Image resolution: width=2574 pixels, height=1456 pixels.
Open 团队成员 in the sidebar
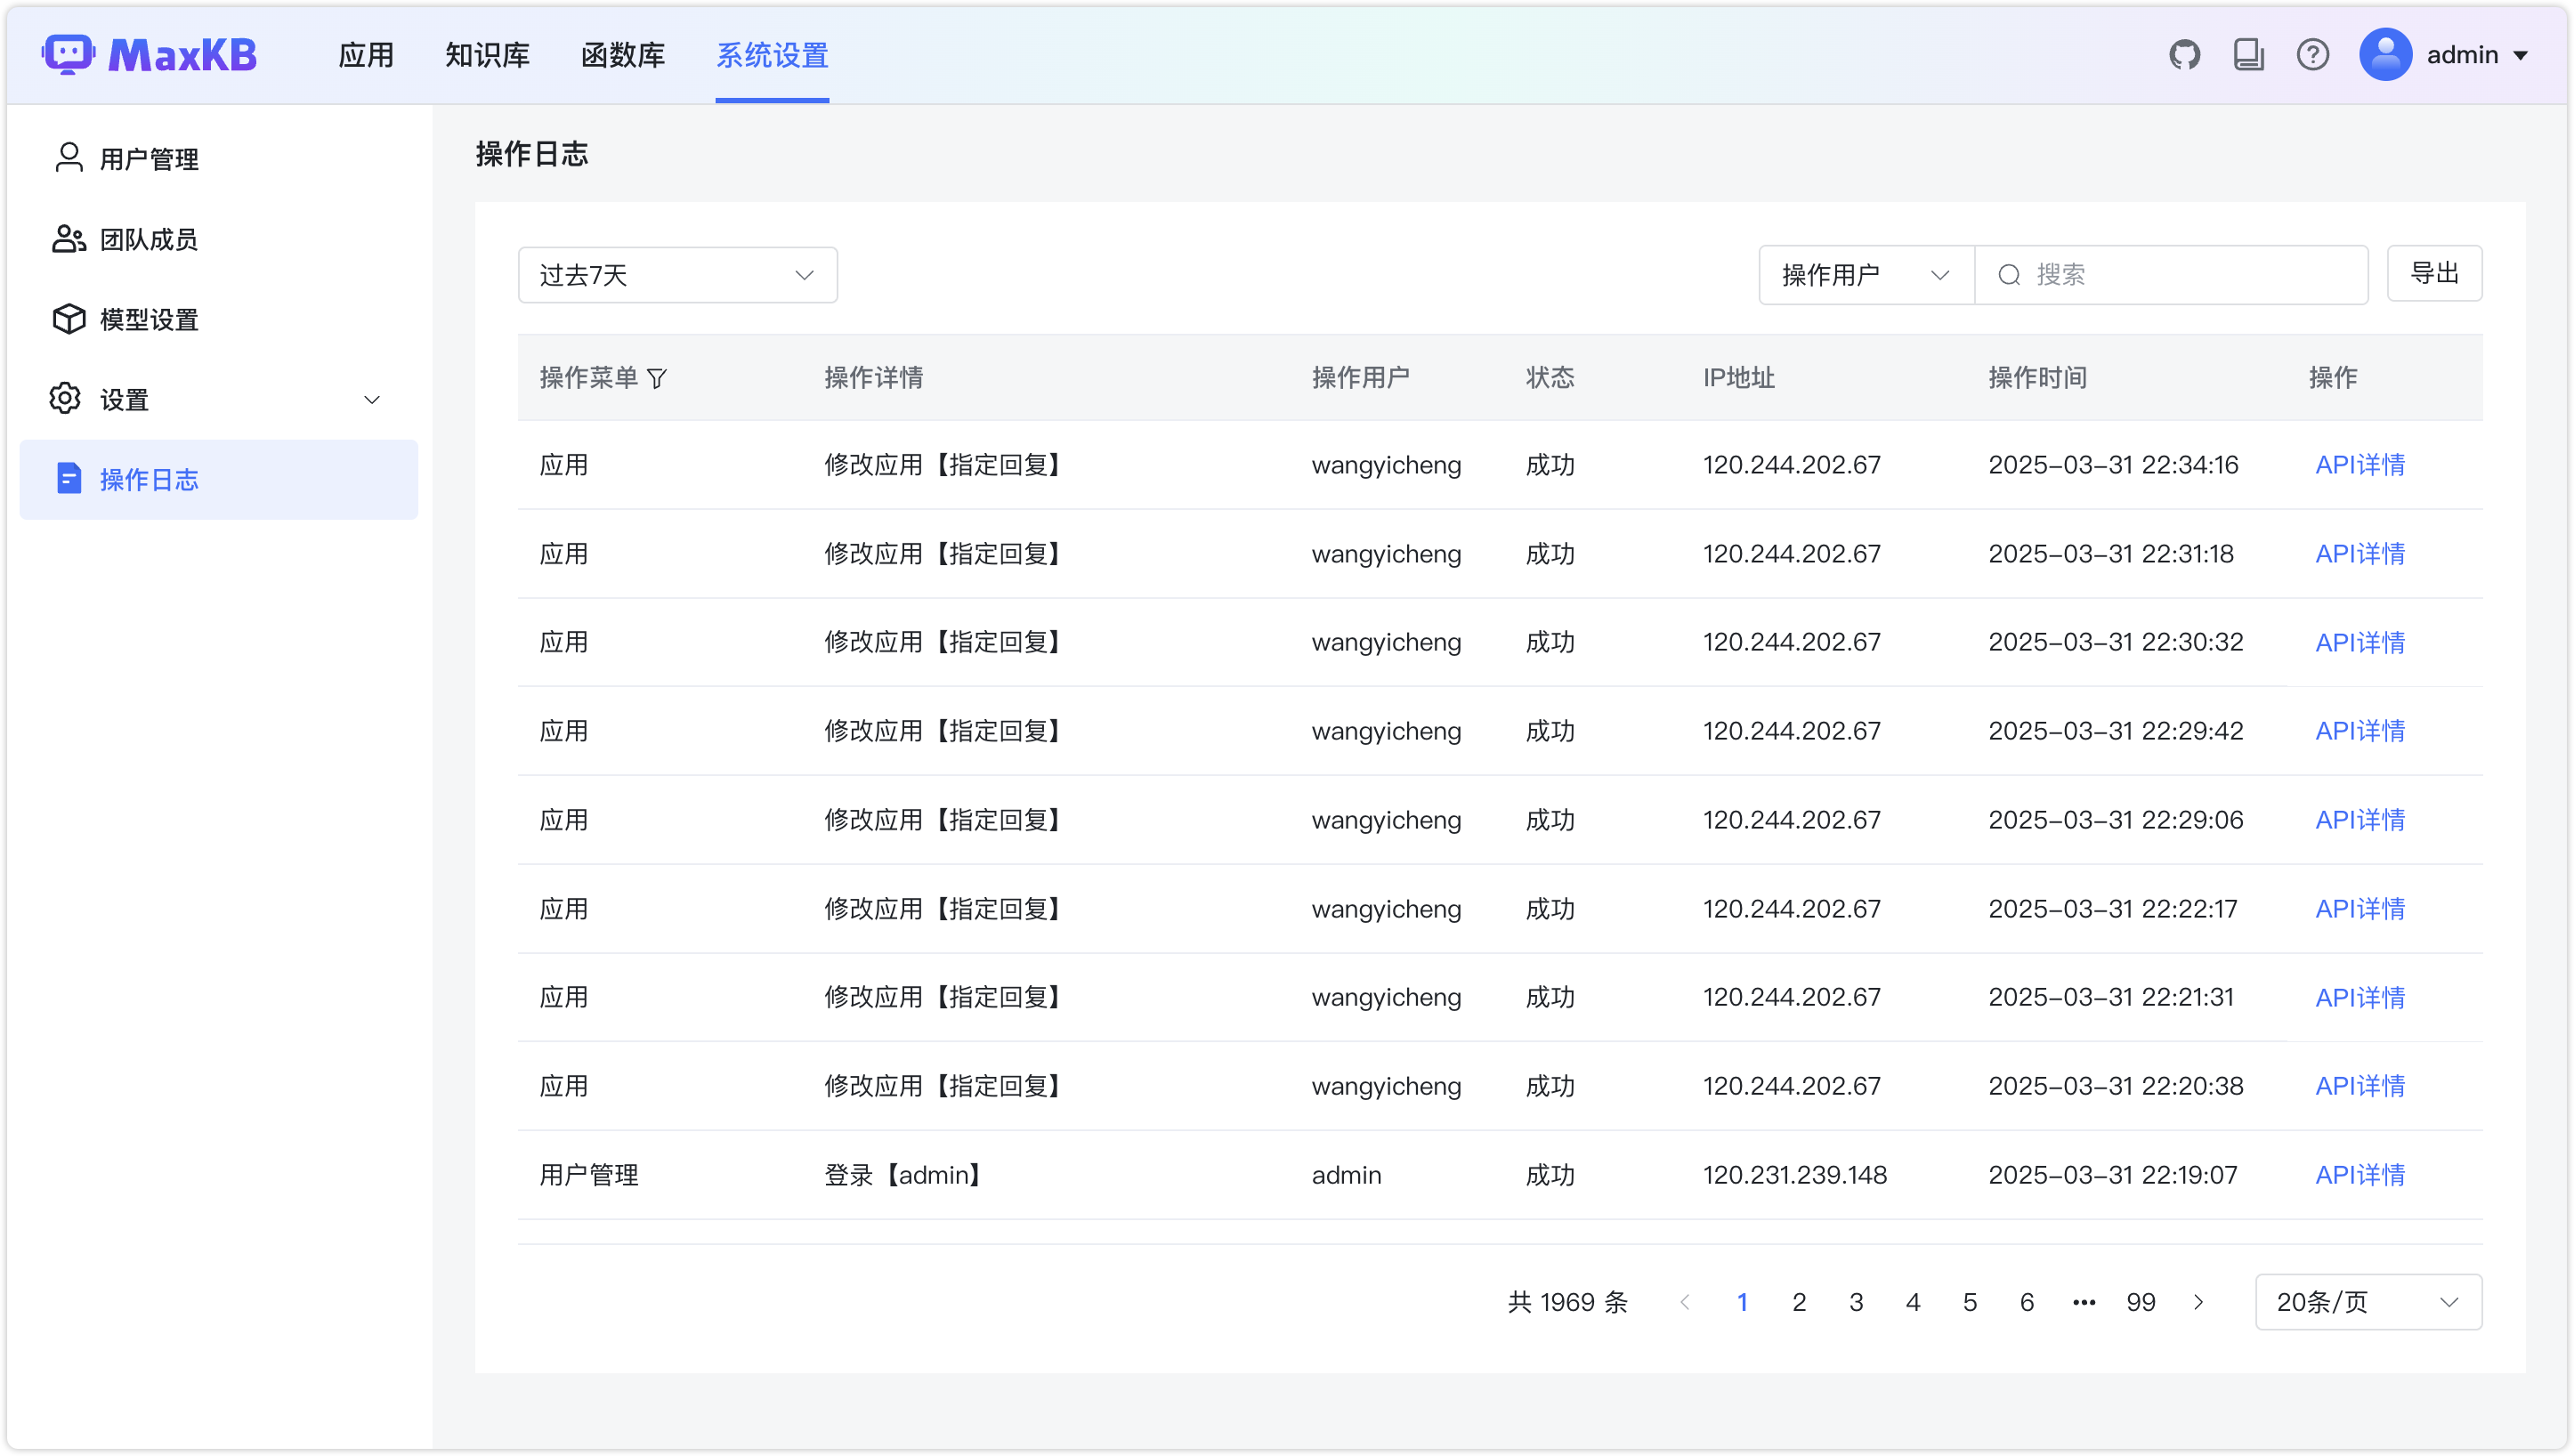point(148,240)
